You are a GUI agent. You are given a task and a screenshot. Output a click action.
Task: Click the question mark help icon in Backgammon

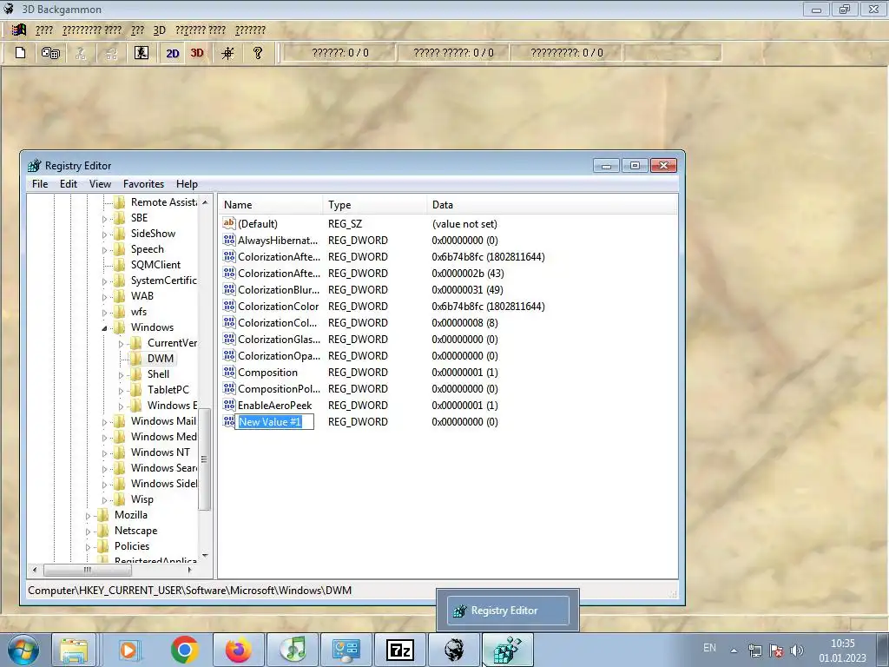tap(257, 53)
